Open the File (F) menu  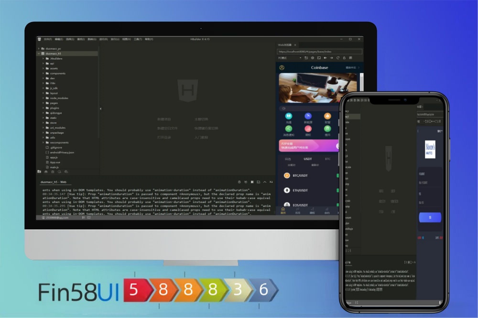[47, 39]
